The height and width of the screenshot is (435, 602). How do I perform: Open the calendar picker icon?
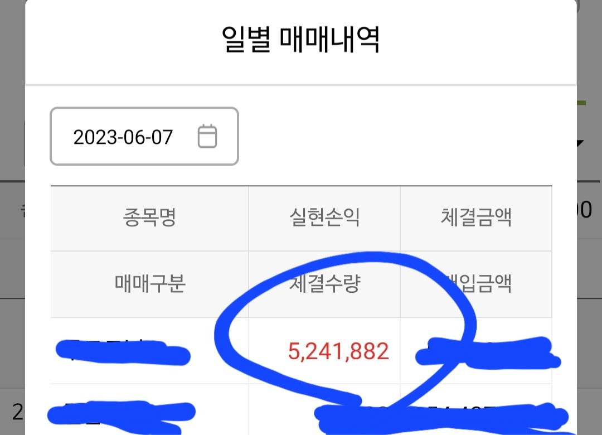click(207, 136)
